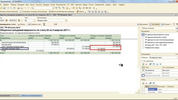Toggle БУ (данные бухгалтерского учета) checkbox
178x100 pixels.
tap(143, 34)
